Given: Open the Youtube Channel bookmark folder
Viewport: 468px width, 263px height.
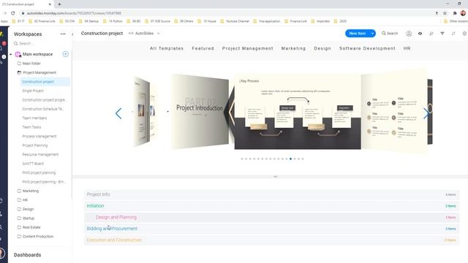Looking at the screenshot, I should (x=235, y=21).
